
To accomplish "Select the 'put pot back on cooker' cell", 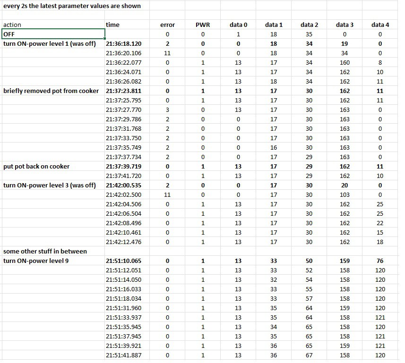I will (36, 166).
